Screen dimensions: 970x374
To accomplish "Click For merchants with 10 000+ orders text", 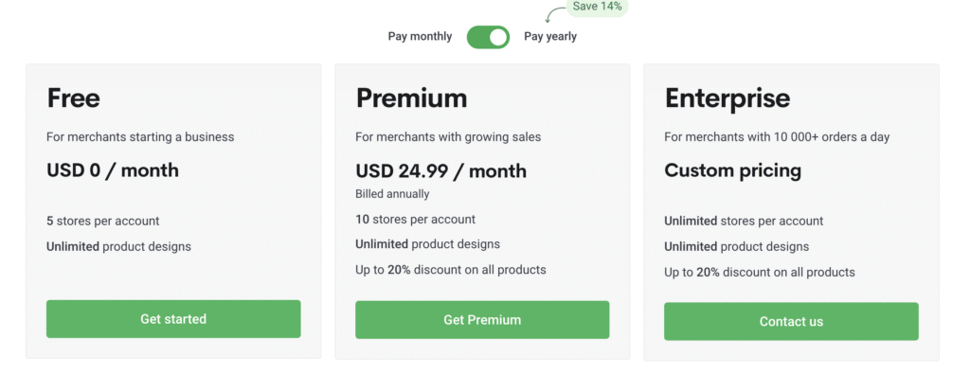I will 777,136.
